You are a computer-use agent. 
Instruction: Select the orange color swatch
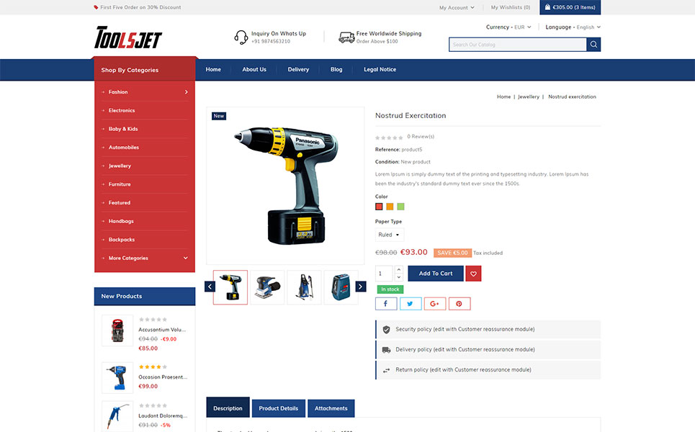[390, 207]
